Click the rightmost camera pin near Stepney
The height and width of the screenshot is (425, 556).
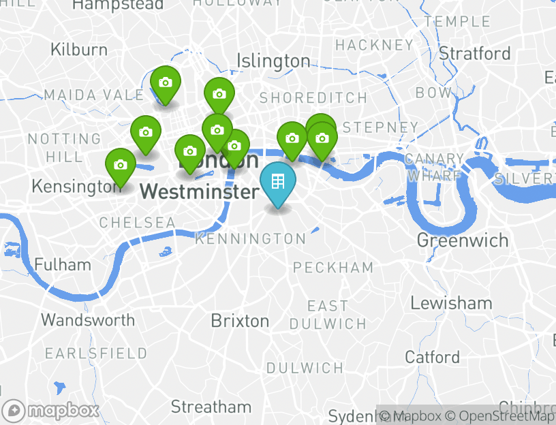(x=322, y=141)
